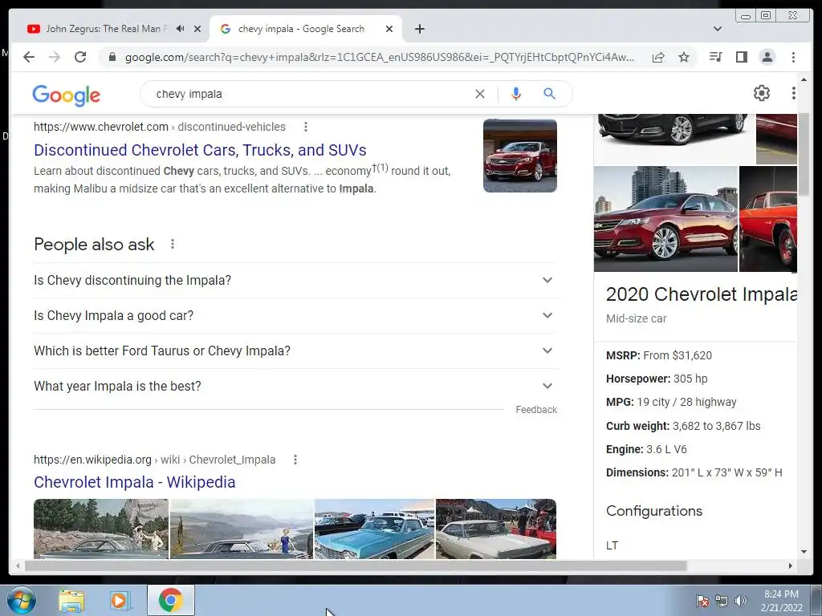Image resolution: width=822 pixels, height=616 pixels.
Task: Open the blue Impala Wikipedia image
Action: 374,529
